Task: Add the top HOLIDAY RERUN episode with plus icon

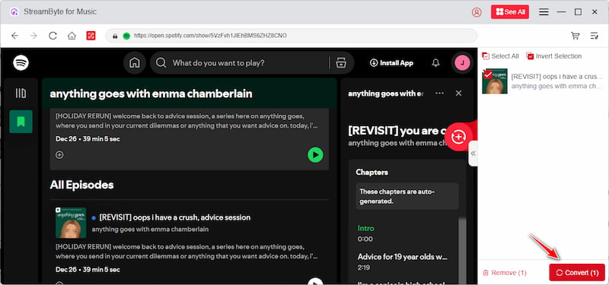Action: pos(59,155)
